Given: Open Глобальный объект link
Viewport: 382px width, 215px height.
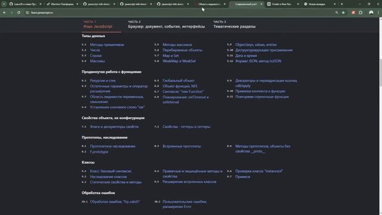Looking at the screenshot, I should (178, 81).
